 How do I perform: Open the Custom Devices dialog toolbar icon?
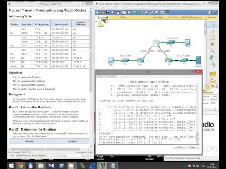pos(167,13)
